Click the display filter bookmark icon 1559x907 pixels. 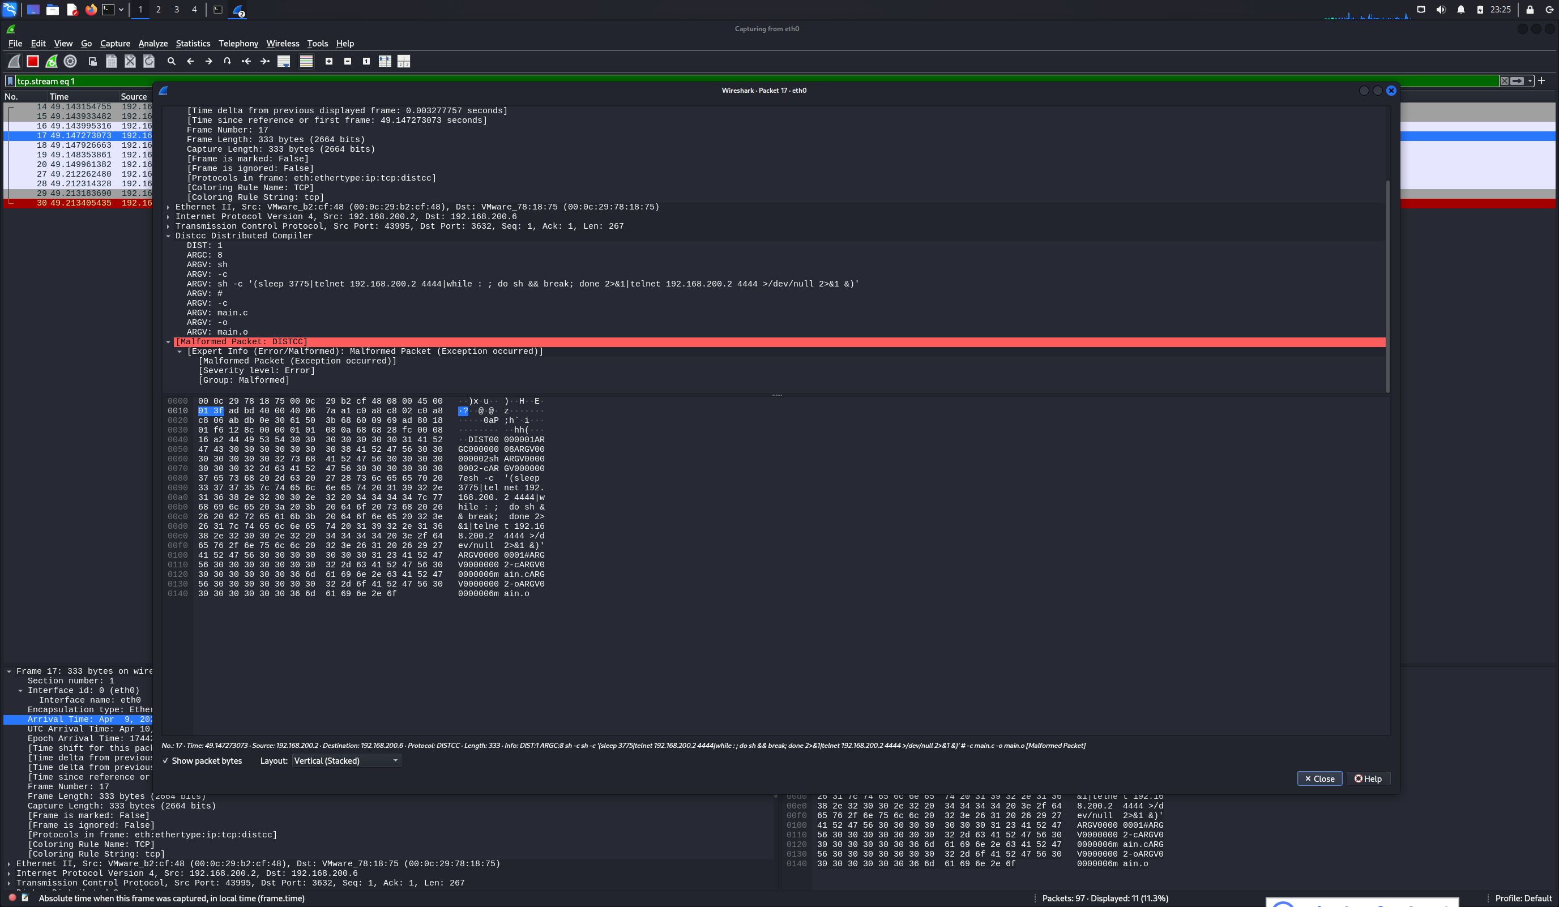(x=10, y=81)
